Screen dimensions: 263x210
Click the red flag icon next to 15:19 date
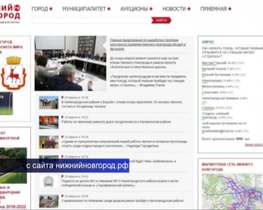(x=63, y=137)
